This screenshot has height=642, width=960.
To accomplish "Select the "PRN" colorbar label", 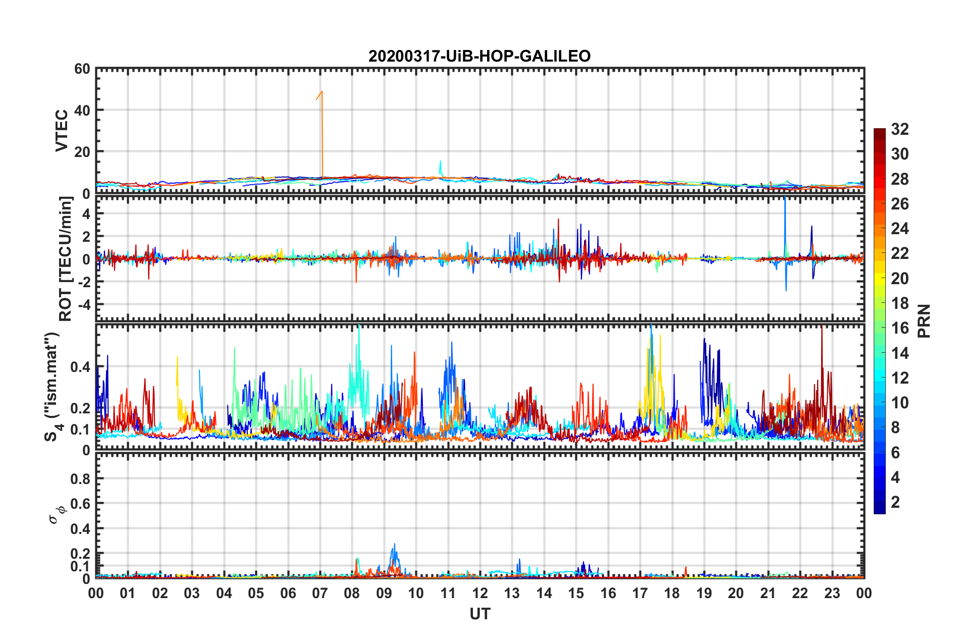I will 924,321.
